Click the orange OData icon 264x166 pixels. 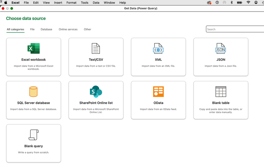(x=158, y=92)
